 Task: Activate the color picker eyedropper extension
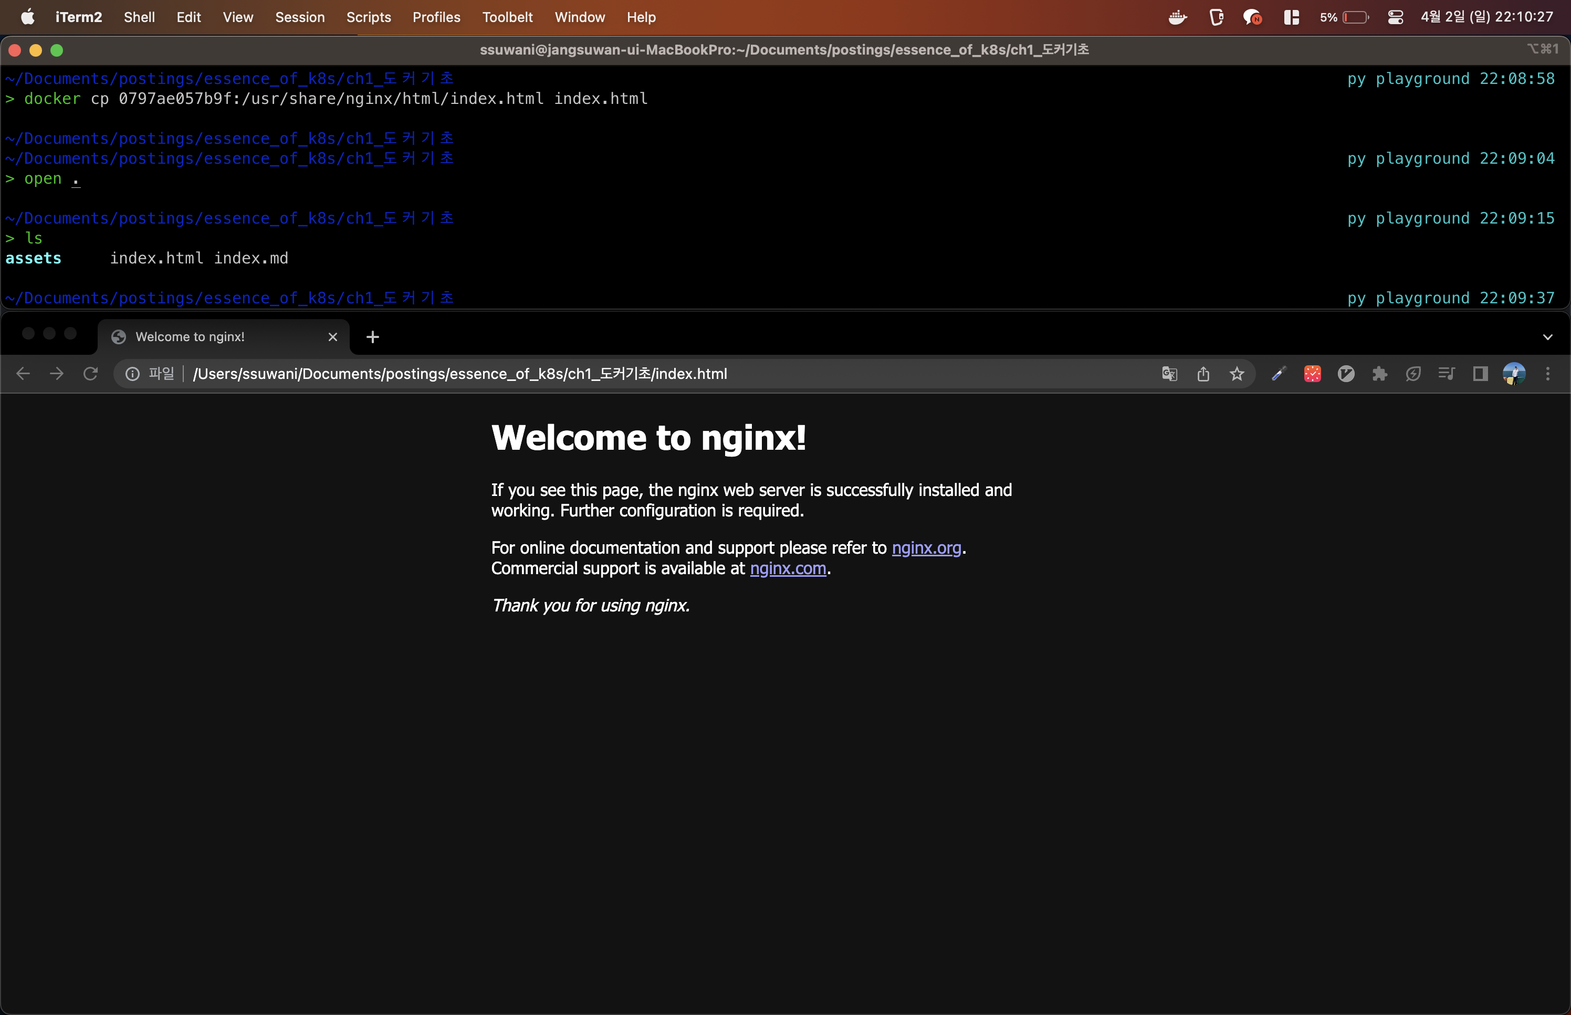[1279, 374]
